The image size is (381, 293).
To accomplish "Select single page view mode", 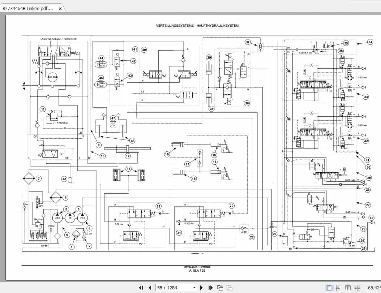I will pyautogui.click(x=330, y=288).
